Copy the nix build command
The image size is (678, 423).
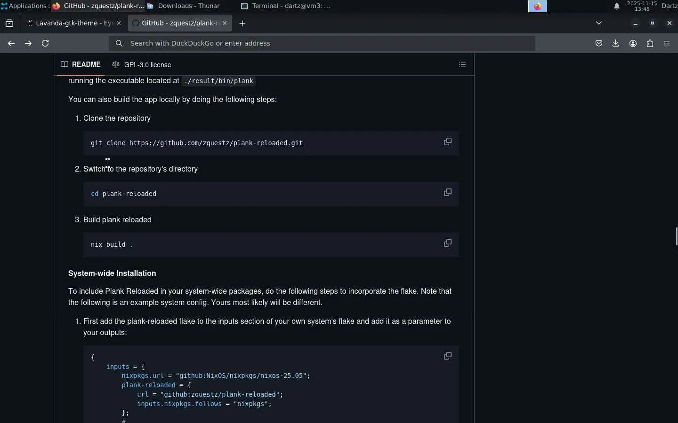point(448,243)
